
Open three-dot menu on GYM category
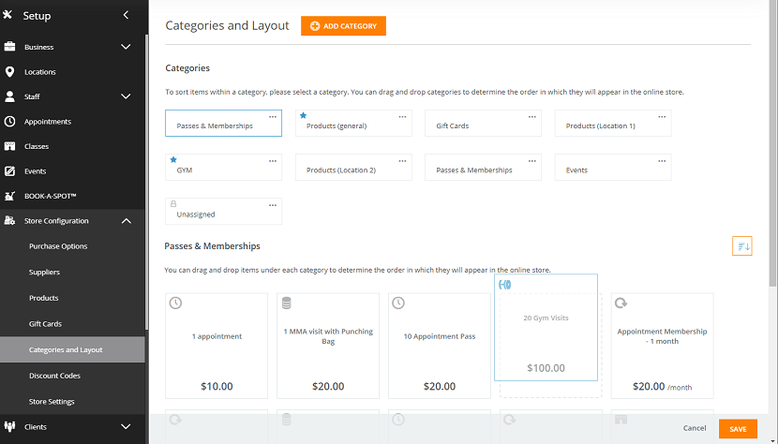pos(273,161)
